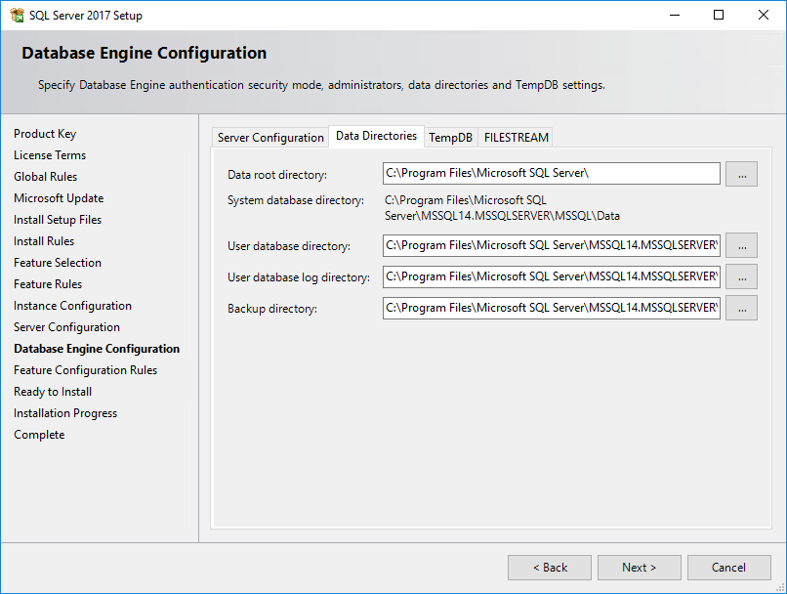This screenshot has height=594, width=787.
Task: Click License Terms in the steps list
Action: click(50, 155)
